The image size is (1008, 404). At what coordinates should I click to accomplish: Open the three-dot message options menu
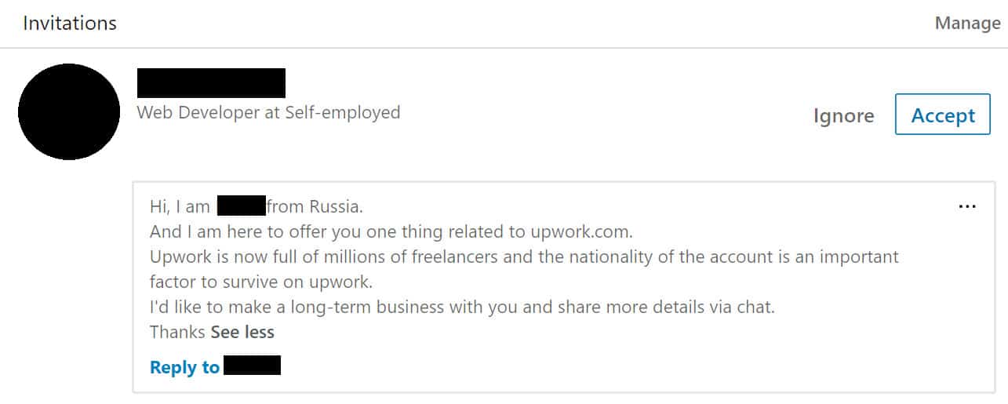(967, 206)
